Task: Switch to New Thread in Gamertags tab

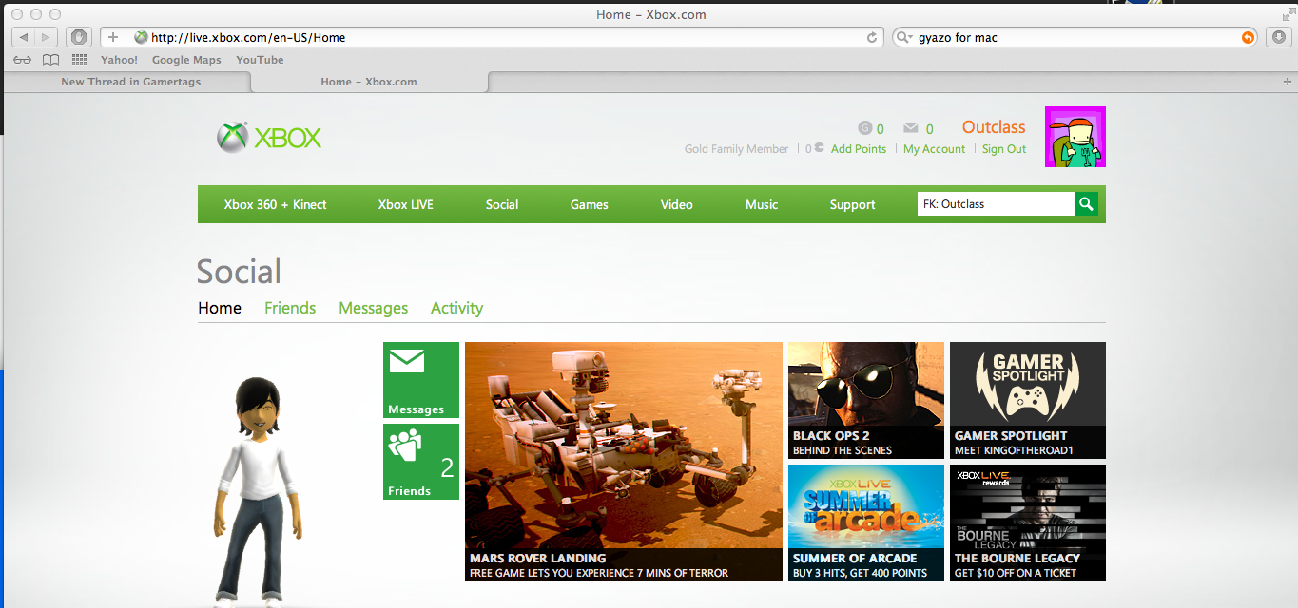Action: pyautogui.click(x=130, y=82)
